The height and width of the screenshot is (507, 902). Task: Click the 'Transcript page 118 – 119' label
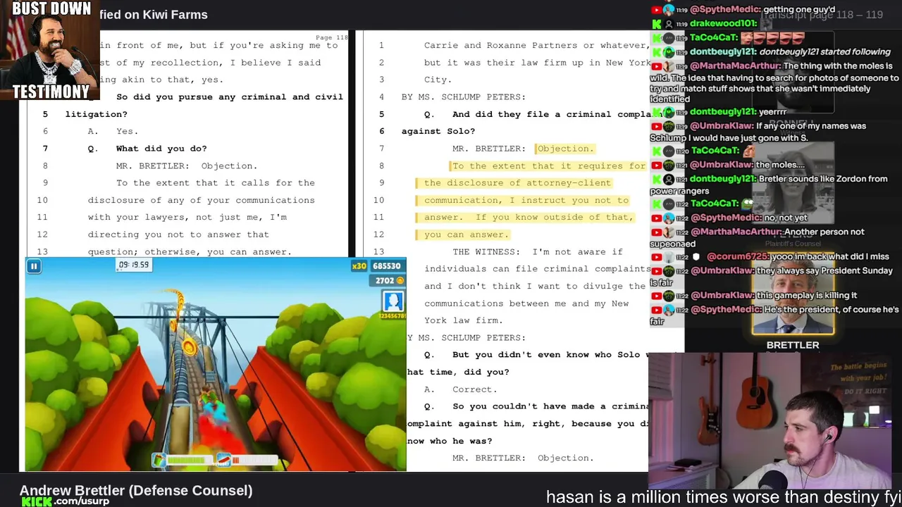tap(822, 15)
